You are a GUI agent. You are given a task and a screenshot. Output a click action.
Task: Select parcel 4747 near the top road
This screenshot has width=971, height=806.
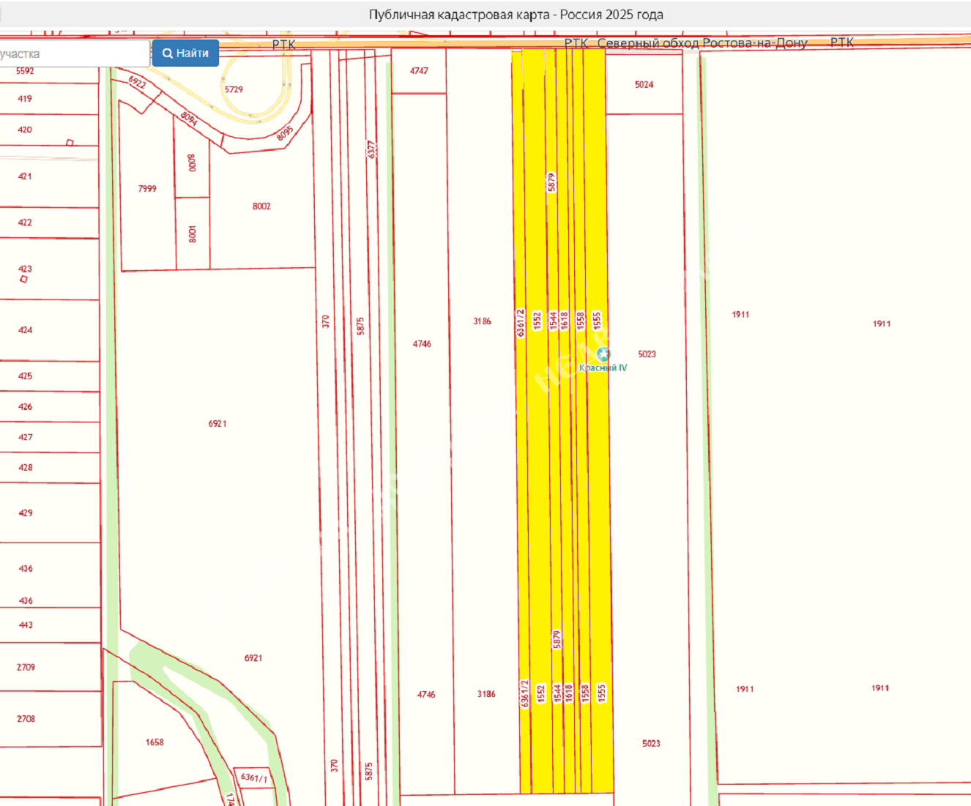[419, 71]
